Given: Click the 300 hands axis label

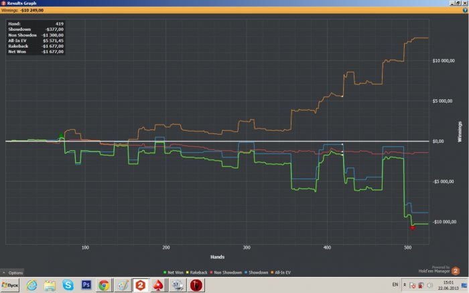Looking at the screenshot, I should coord(247,247).
